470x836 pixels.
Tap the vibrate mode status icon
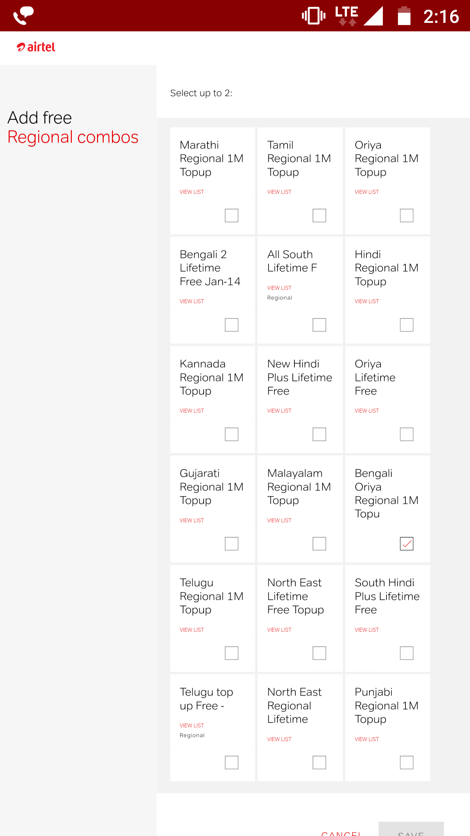point(314,16)
